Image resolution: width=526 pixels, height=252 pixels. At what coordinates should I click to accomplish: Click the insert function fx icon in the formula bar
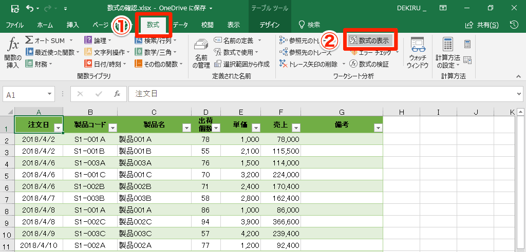point(117,94)
